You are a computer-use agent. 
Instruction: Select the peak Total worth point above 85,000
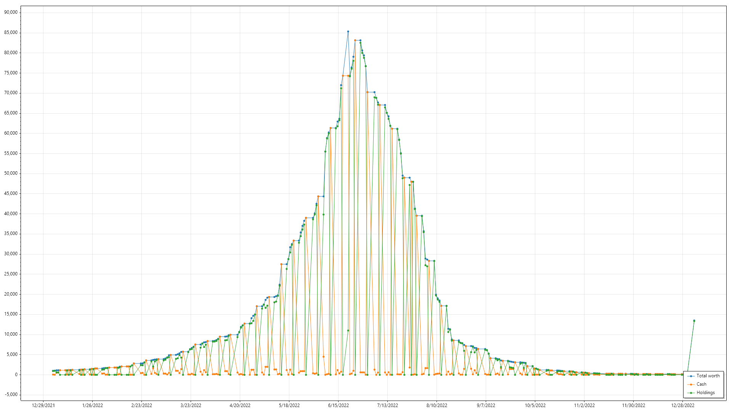coord(348,32)
